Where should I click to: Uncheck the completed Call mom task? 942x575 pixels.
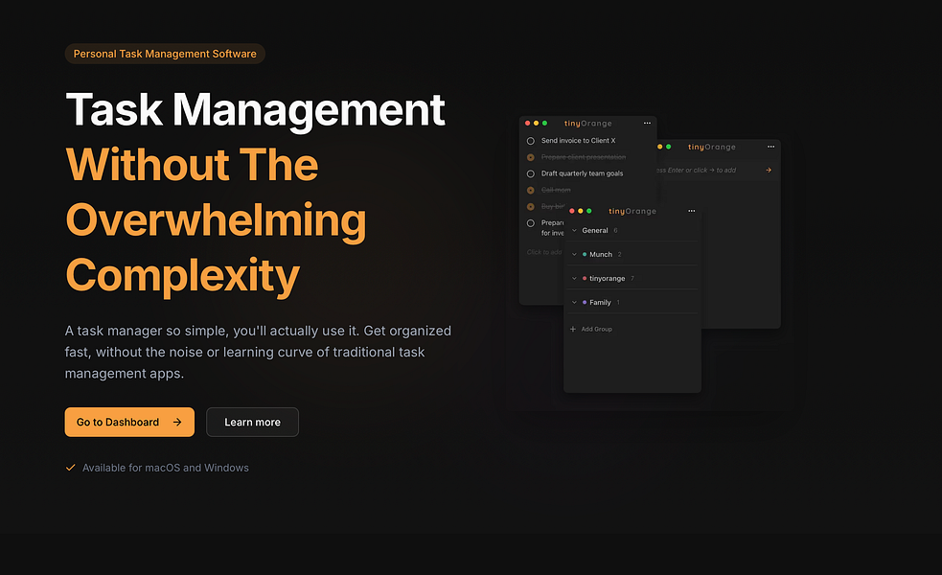(531, 191)
